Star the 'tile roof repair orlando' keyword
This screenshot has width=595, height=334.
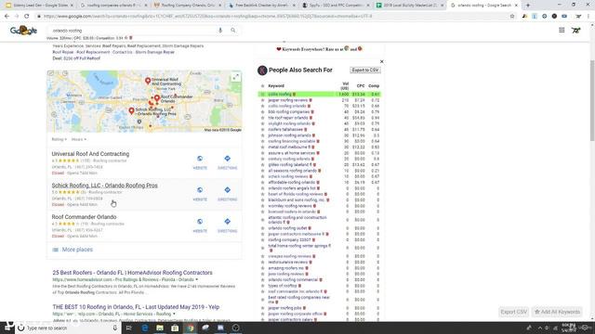pyautogui.click(x=262, y=118)
